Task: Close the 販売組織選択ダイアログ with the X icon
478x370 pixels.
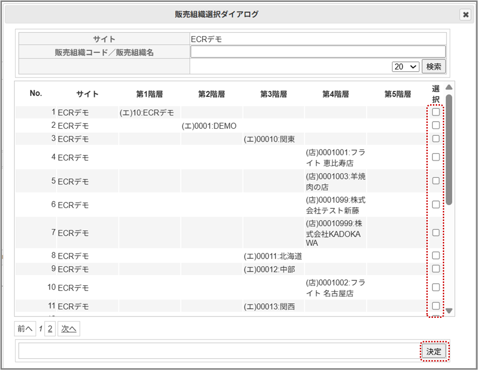Action: click(x=465, y=15)
